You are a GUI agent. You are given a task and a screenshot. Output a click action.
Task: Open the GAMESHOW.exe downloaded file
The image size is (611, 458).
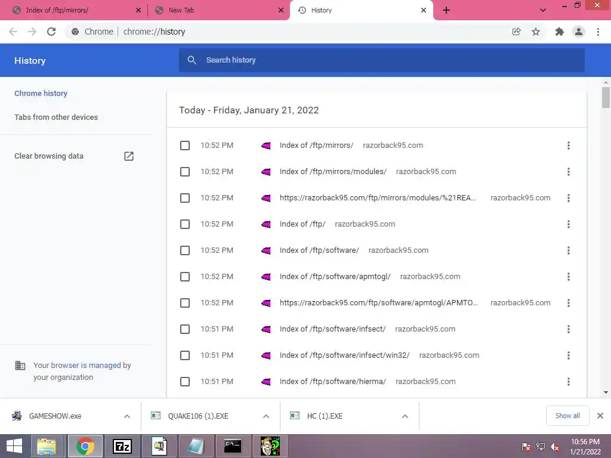click(55, 416)
